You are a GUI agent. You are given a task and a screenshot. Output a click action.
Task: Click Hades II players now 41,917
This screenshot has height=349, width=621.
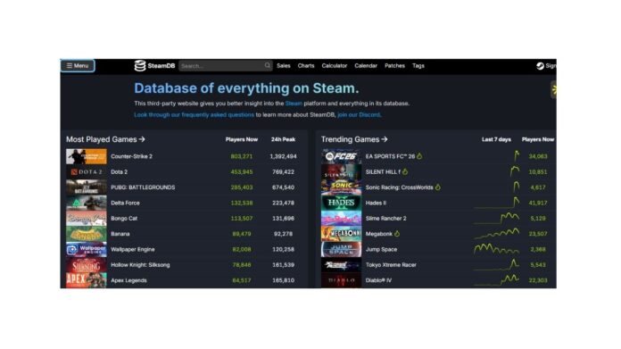coord(538,203)
